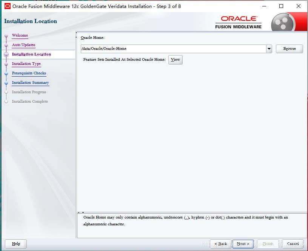Open Installation Summary step

pos(30,83)
